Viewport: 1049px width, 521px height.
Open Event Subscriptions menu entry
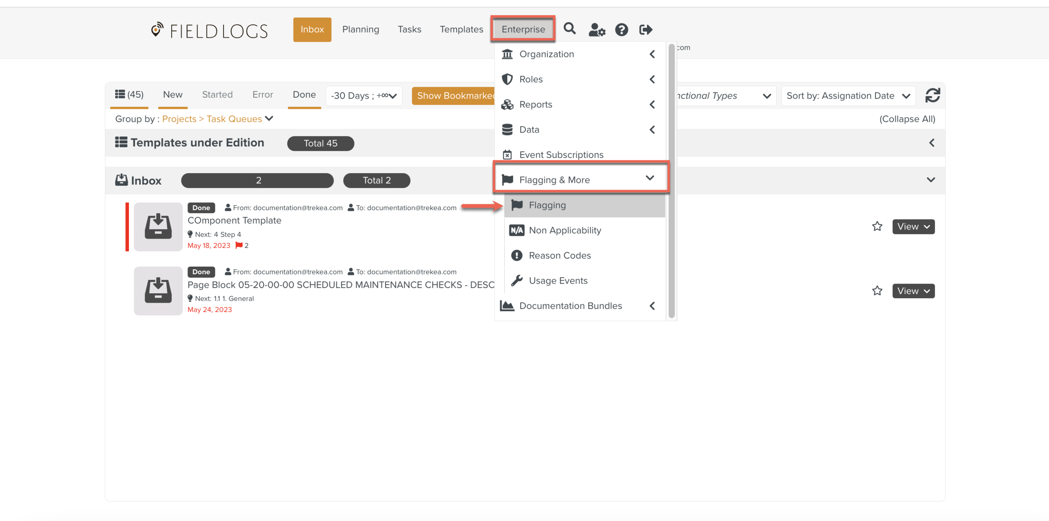(580, 155)
